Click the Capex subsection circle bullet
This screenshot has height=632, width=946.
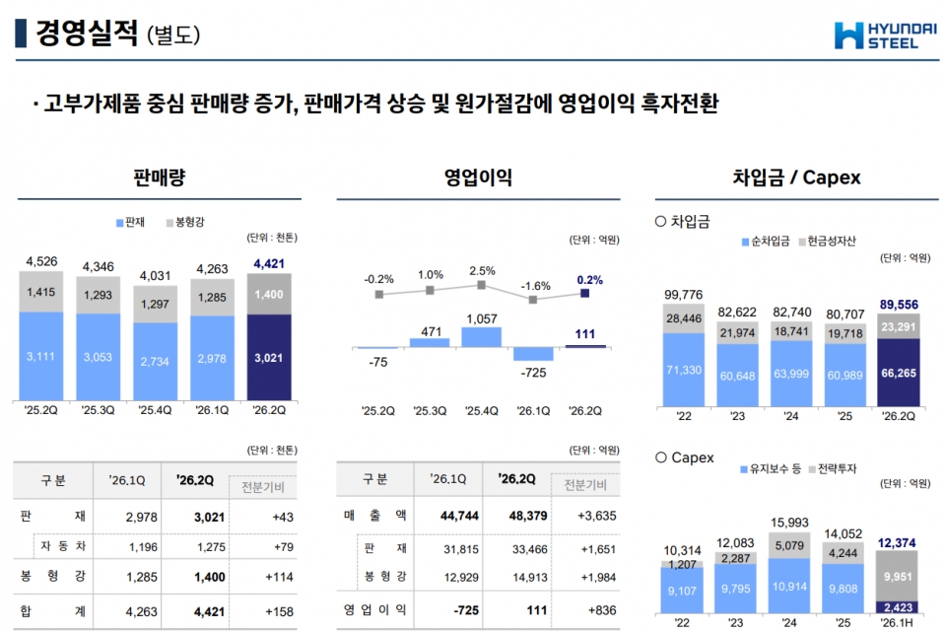[660, 457]
